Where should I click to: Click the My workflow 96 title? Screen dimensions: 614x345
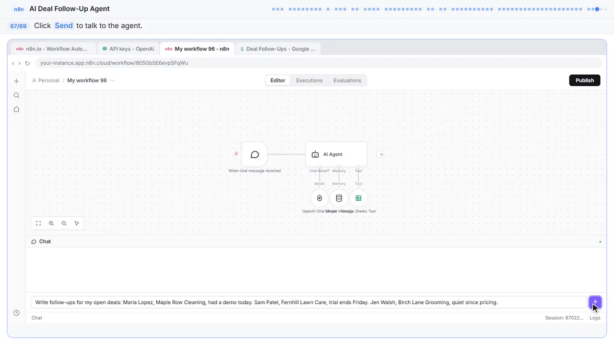click(x=87, y=80)
